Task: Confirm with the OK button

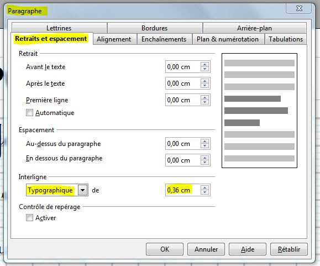Action: [165, 249]
